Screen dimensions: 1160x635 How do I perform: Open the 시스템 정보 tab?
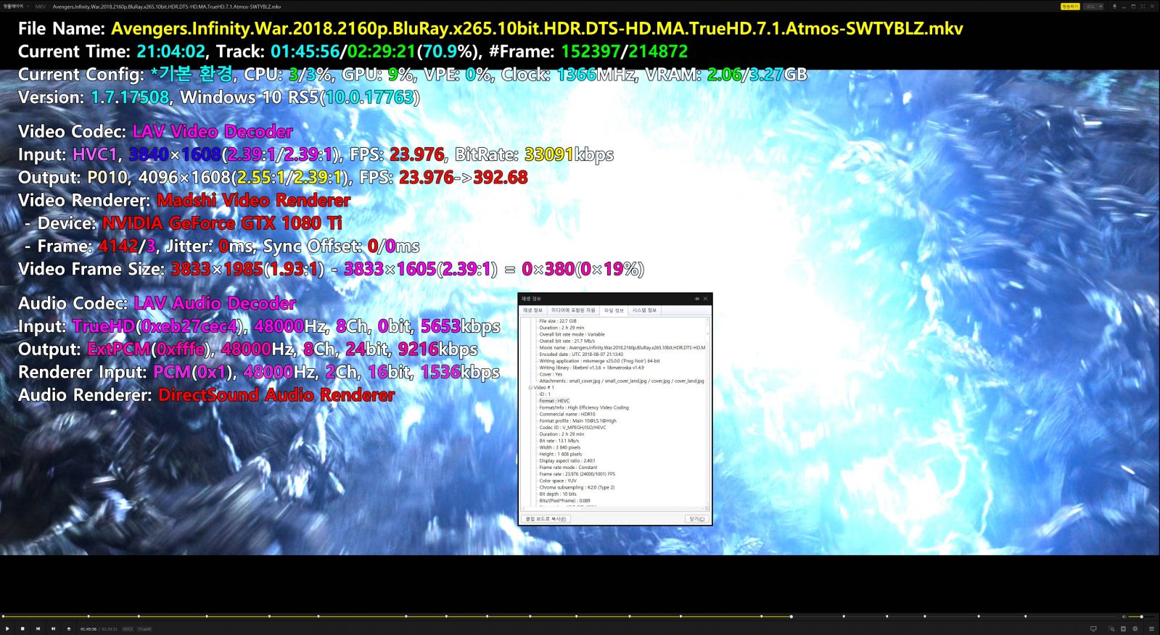point(644,310)
